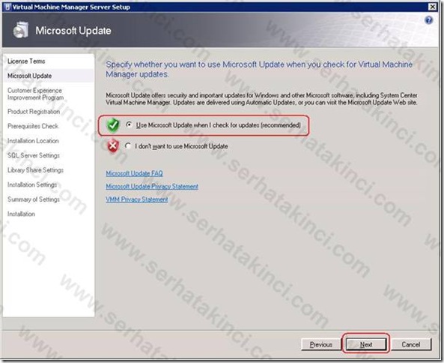
Task: Open the Microsoft Update Privacy Statement link
Action: [152, 186]
